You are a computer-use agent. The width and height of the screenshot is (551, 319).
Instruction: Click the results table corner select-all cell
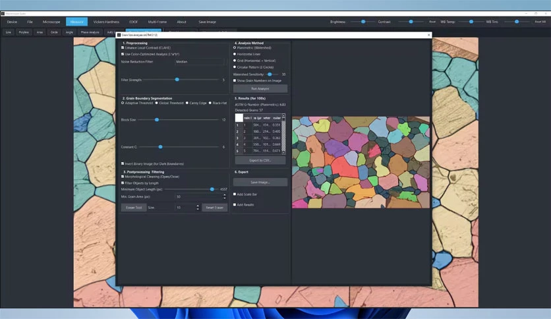[239, 118]
